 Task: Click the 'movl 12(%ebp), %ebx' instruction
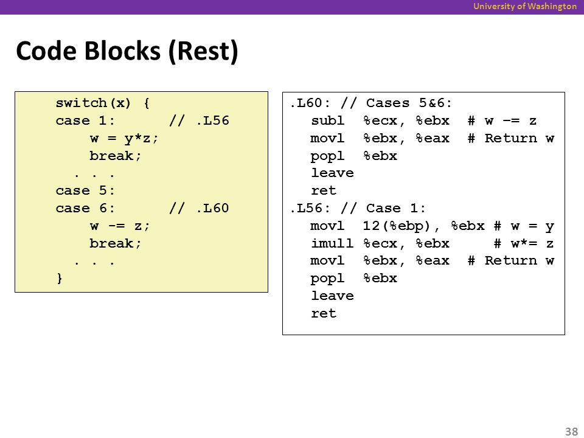click(x=397, y=226)
